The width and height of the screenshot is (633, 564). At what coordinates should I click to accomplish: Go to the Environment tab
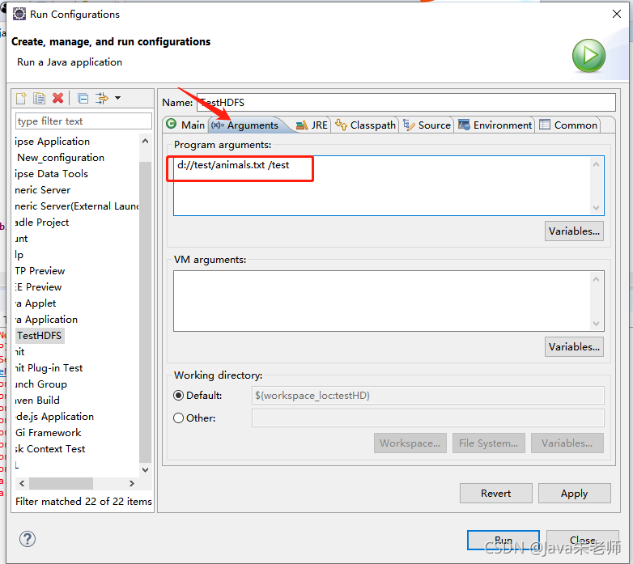(x=495, y=125)
